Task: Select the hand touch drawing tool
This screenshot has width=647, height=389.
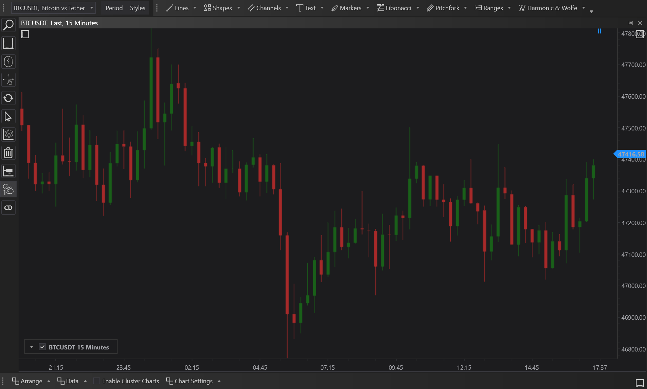Action: point(8,190)
